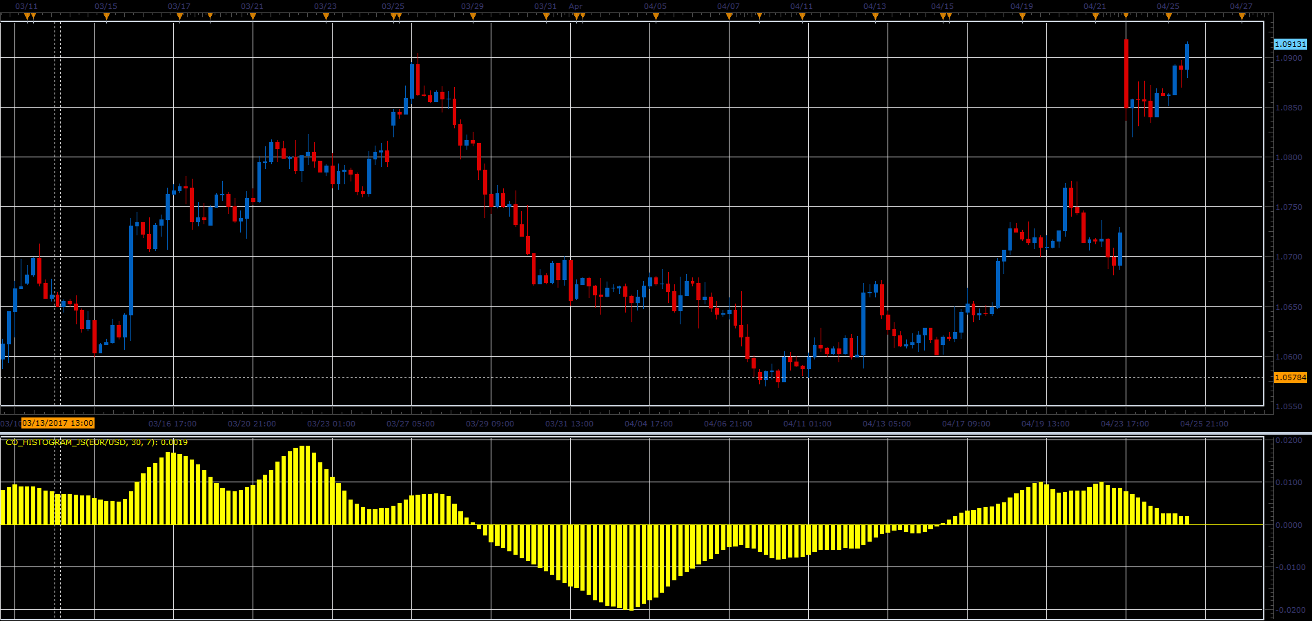The image size is (1312, 621).
Task: Click the orange marker under the 03/17 date
Action: pyautogui.click(x=179, y=17)
